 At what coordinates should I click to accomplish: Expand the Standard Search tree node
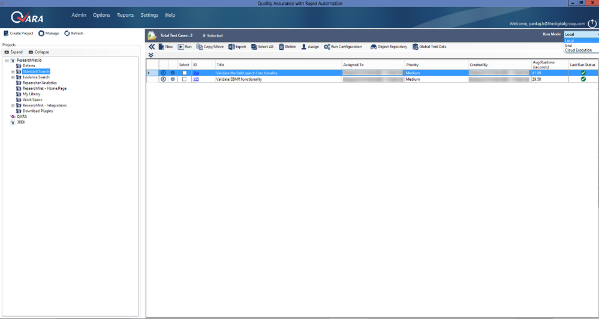coord(13,71)
